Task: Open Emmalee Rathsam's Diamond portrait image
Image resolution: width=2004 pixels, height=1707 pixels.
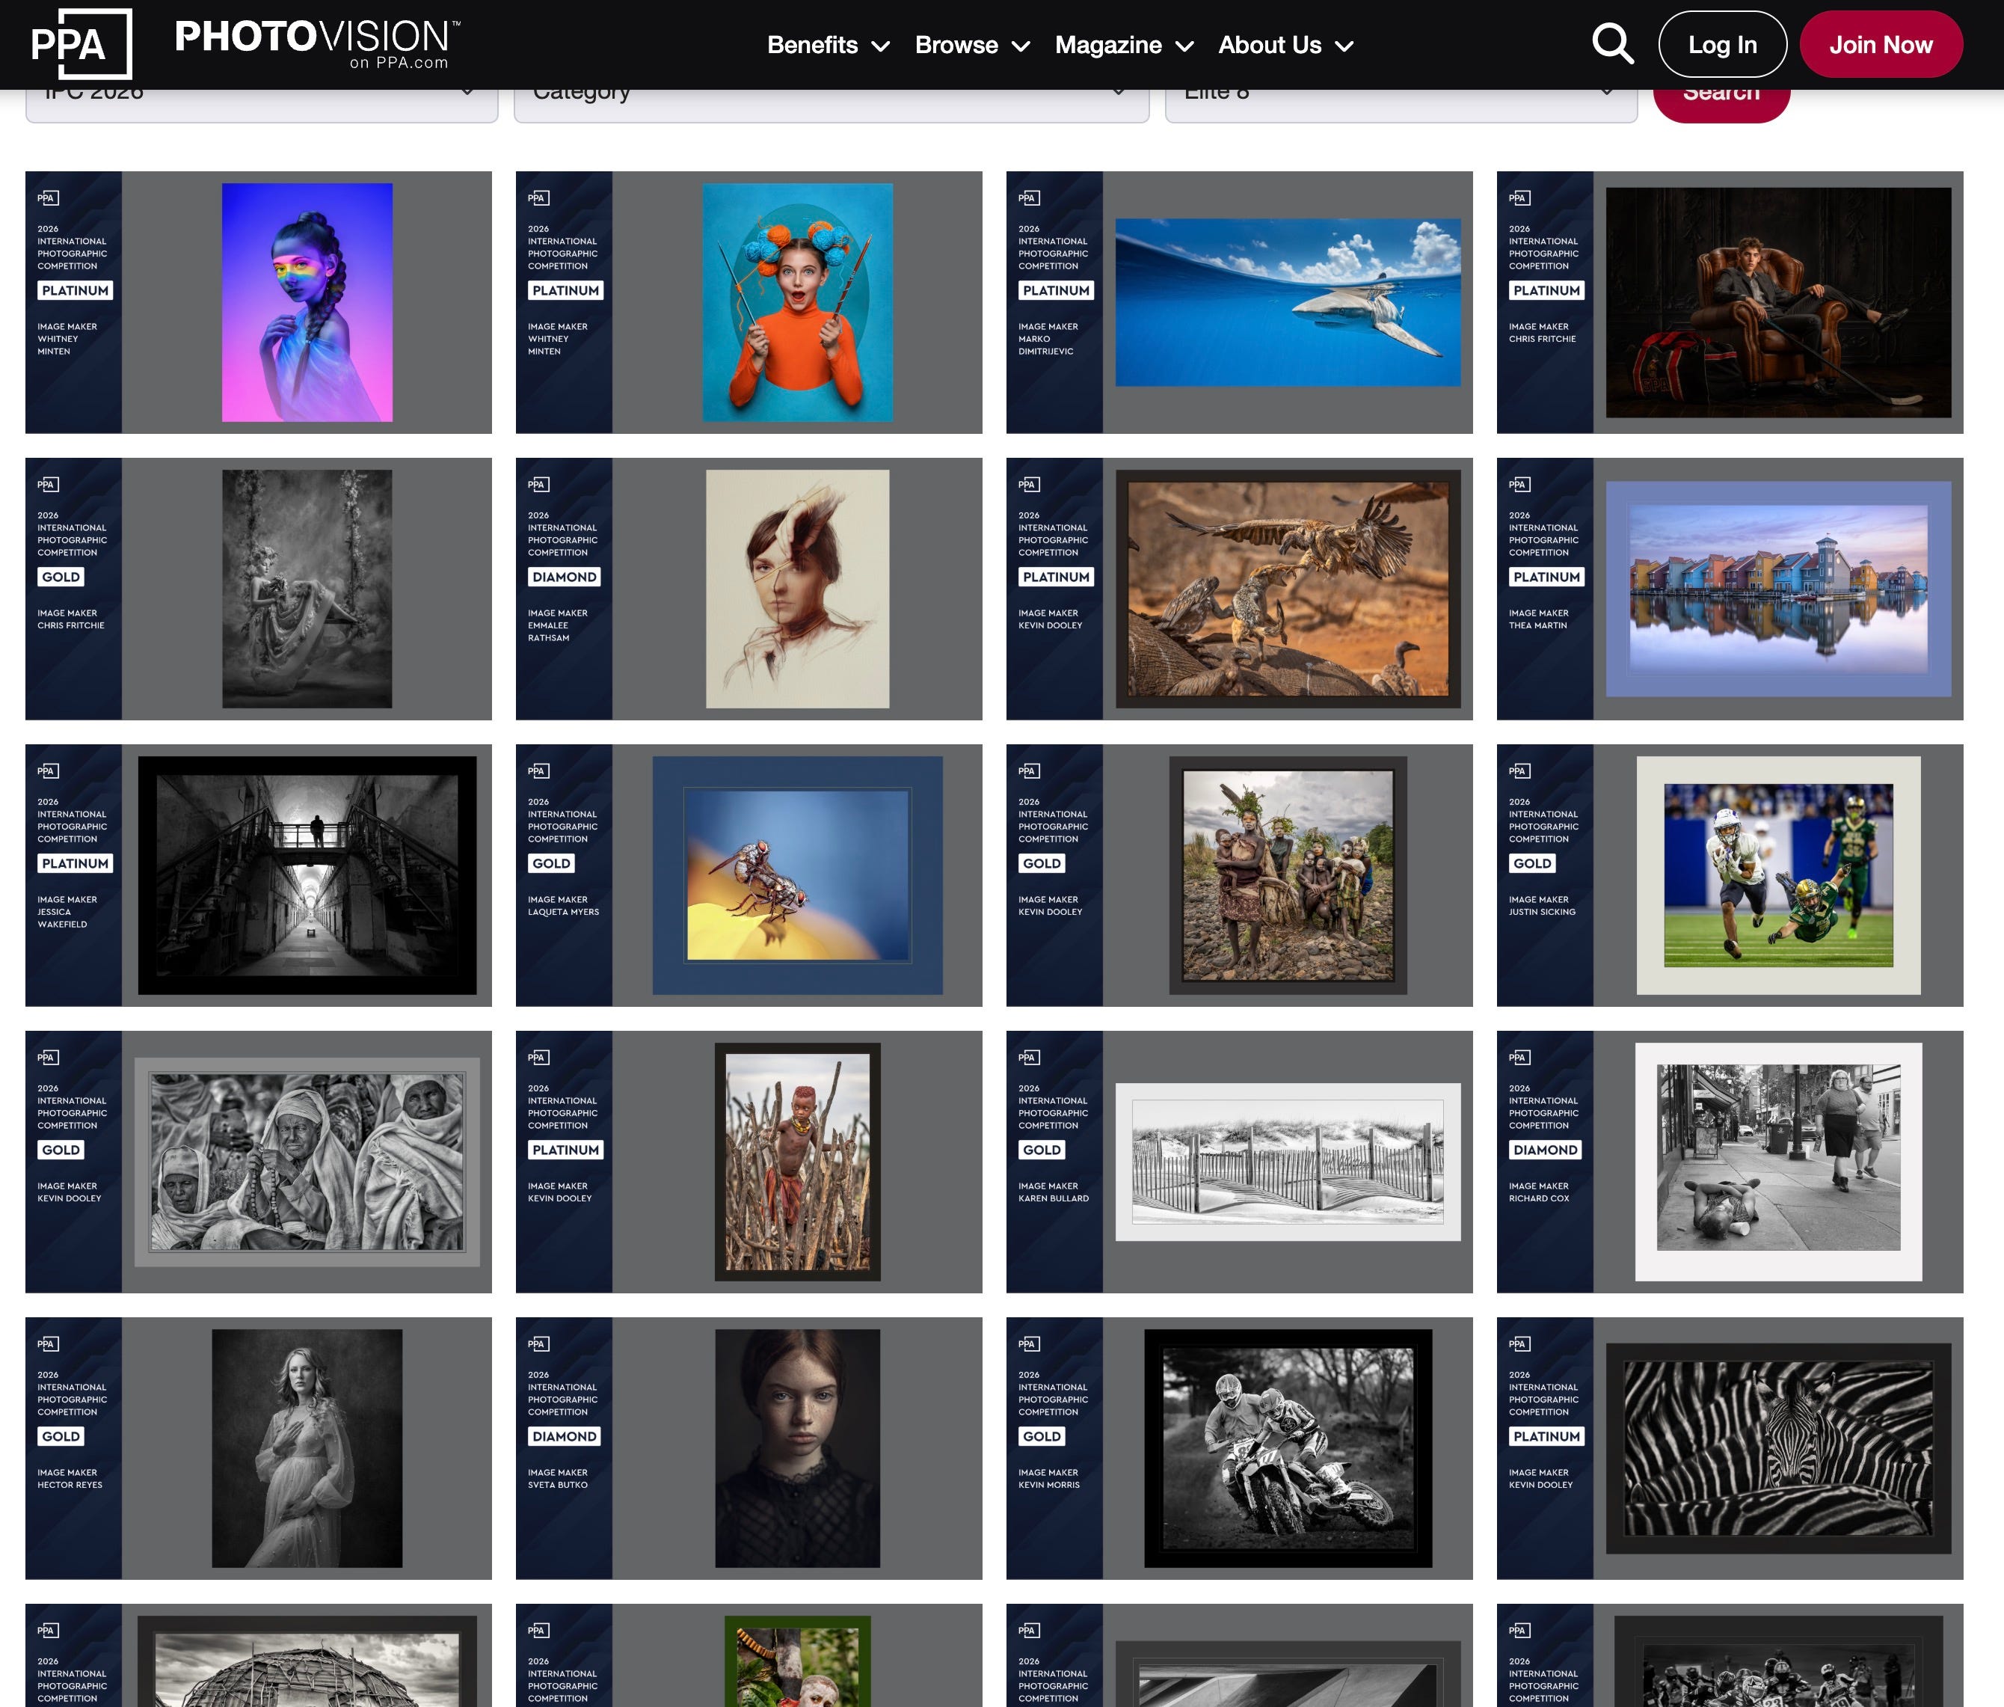Action: pyautogui.click(x=797, y=589)
